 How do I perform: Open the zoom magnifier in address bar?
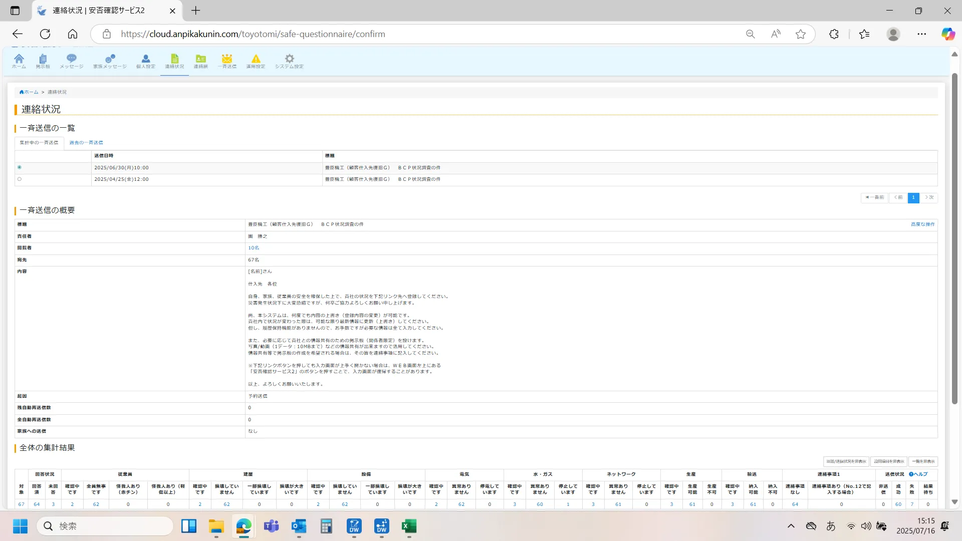pos(750,34)
